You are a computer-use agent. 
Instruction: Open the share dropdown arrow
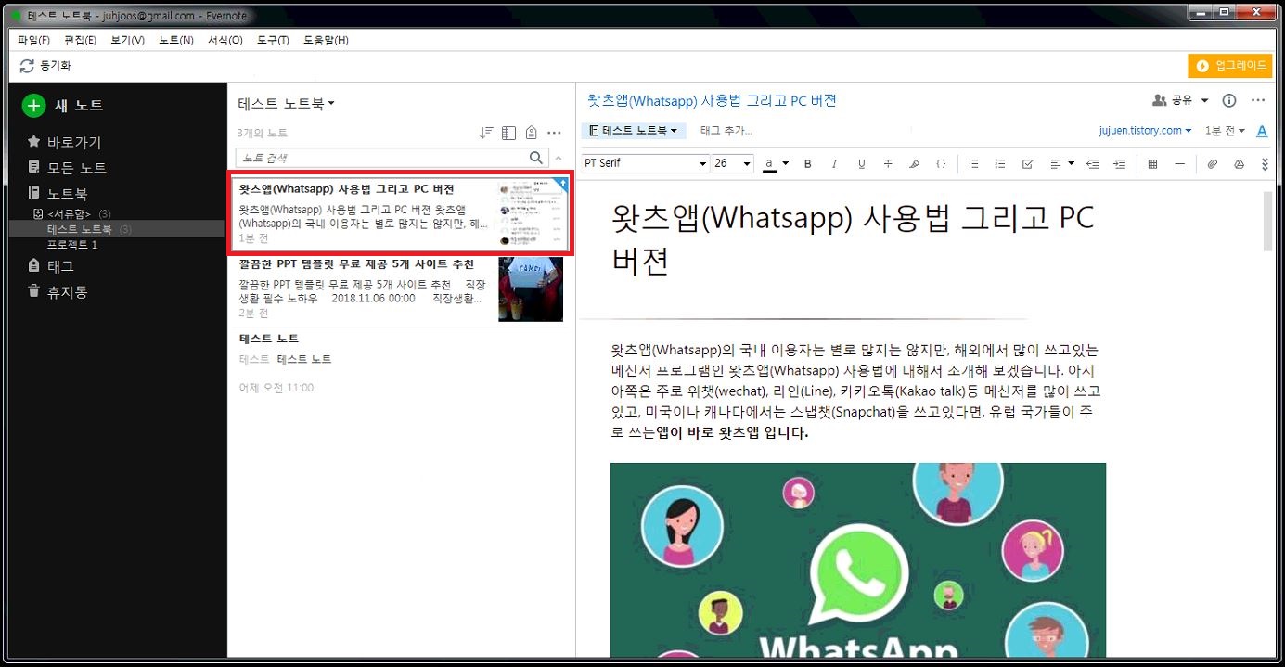point(1204,100)
